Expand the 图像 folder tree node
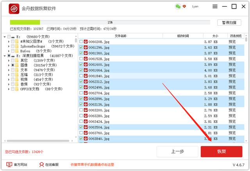Screen dimensions: 250x171 [9, 65]
